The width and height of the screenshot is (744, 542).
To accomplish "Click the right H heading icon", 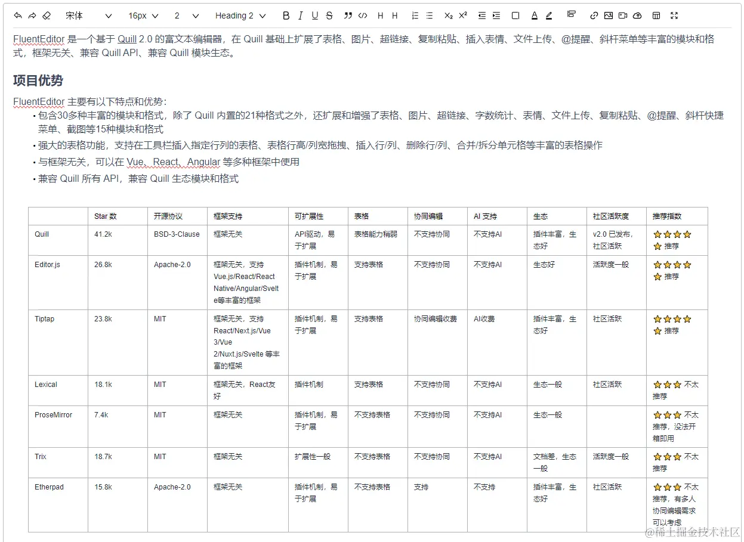I will [394, 16].
